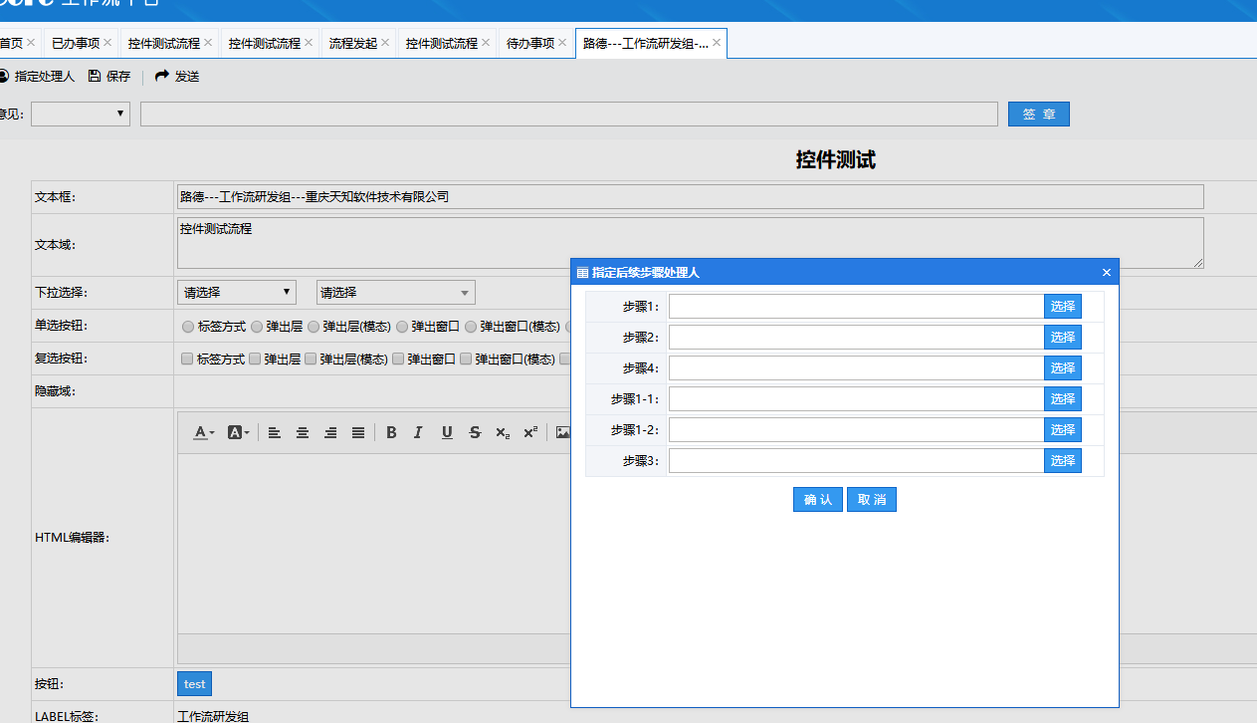Insert an image via the editor toolbar
Image resolution: width=1257 pixels, height=723 pixels.
pos(562,432)
